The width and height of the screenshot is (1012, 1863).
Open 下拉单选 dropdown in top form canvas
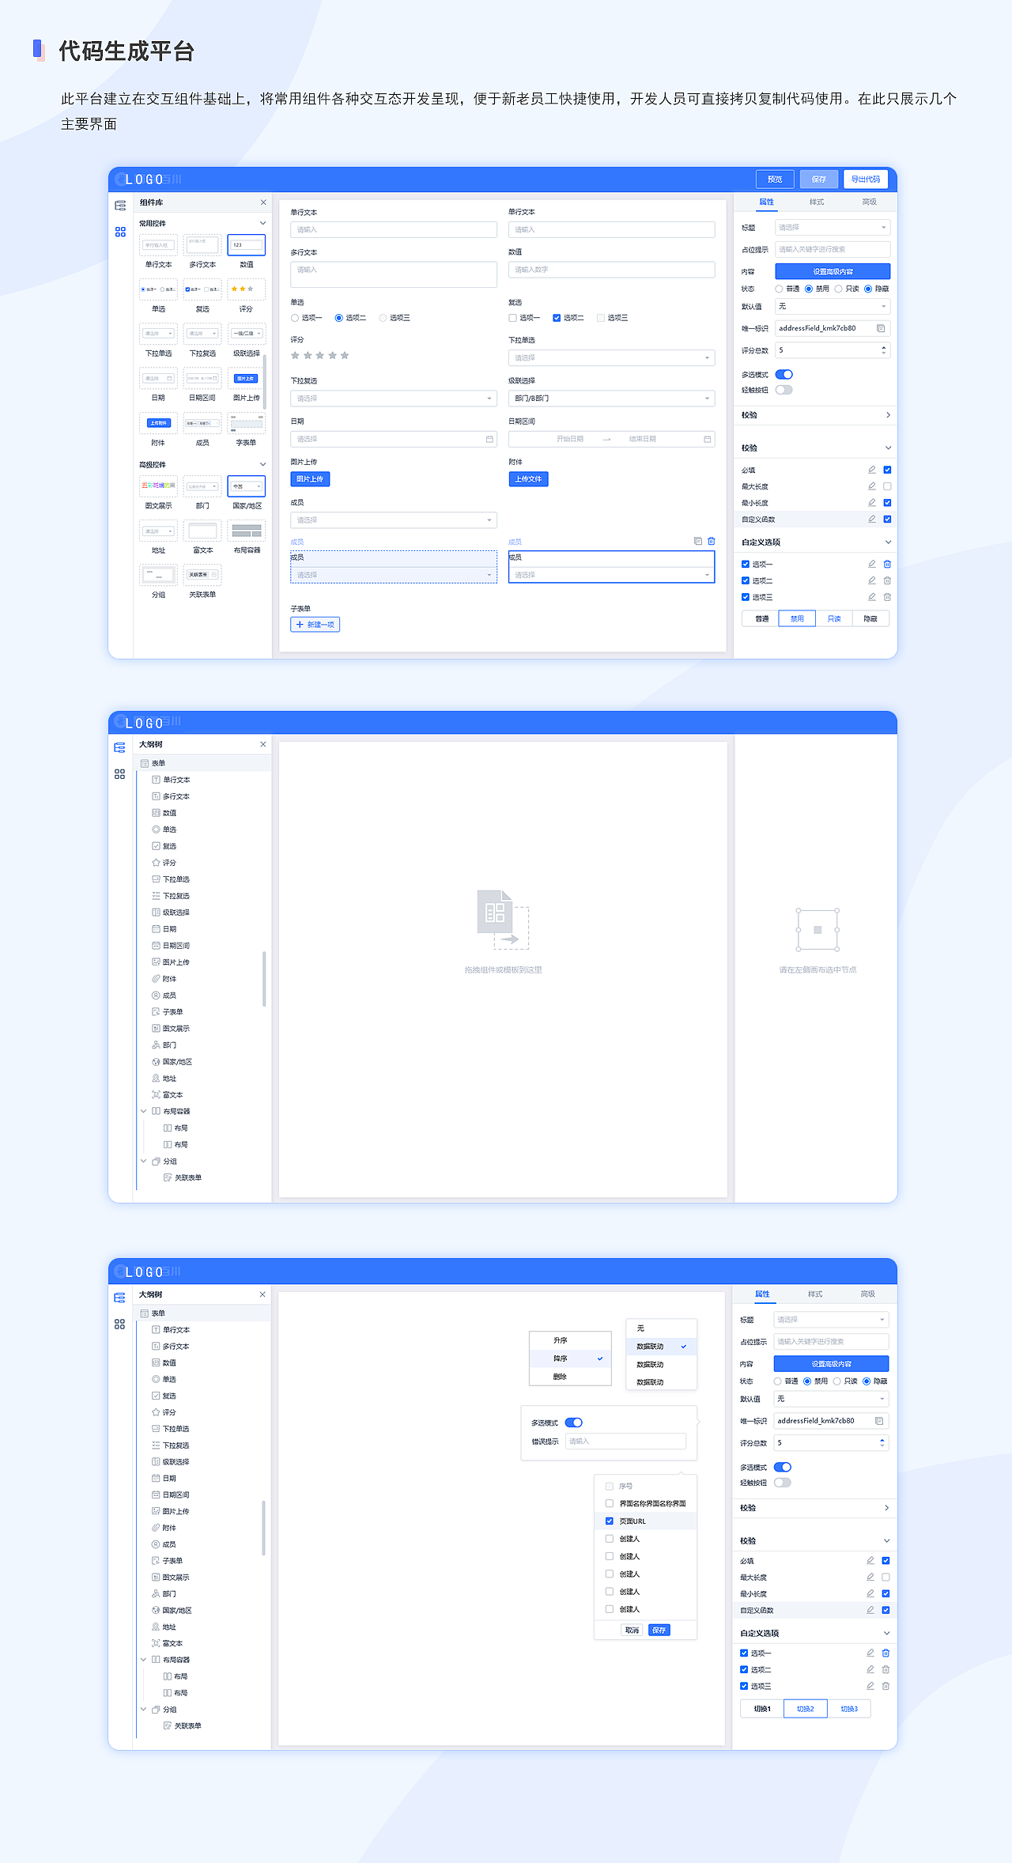[611, 358]
